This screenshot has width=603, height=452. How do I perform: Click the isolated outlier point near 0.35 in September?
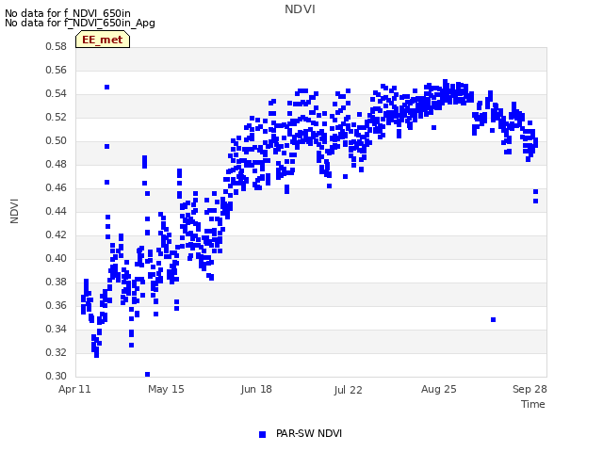coord(493,320)
